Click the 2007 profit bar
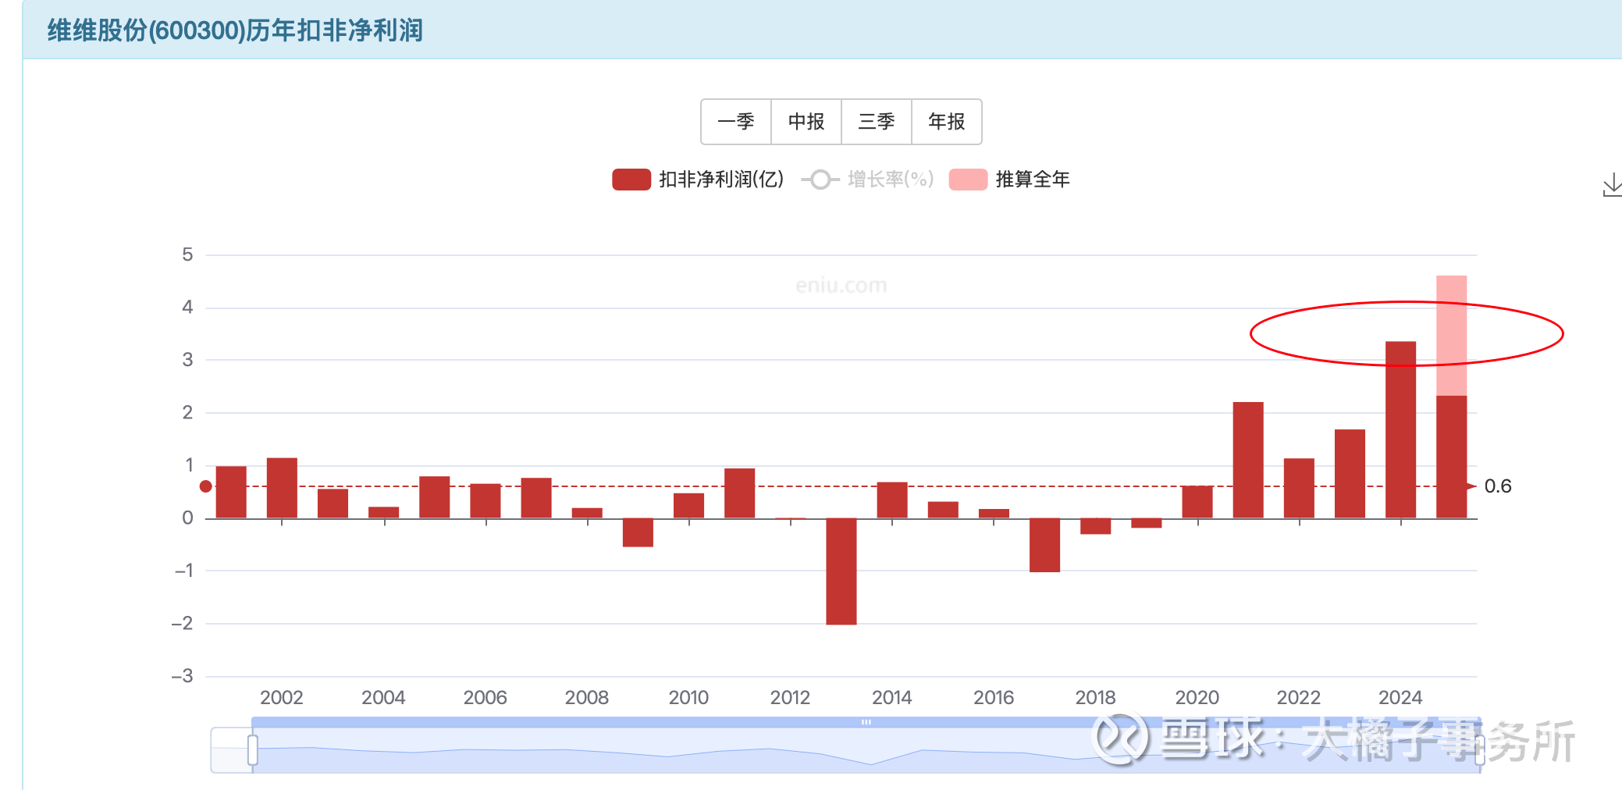1622x790 pixels. pos(536,498)
